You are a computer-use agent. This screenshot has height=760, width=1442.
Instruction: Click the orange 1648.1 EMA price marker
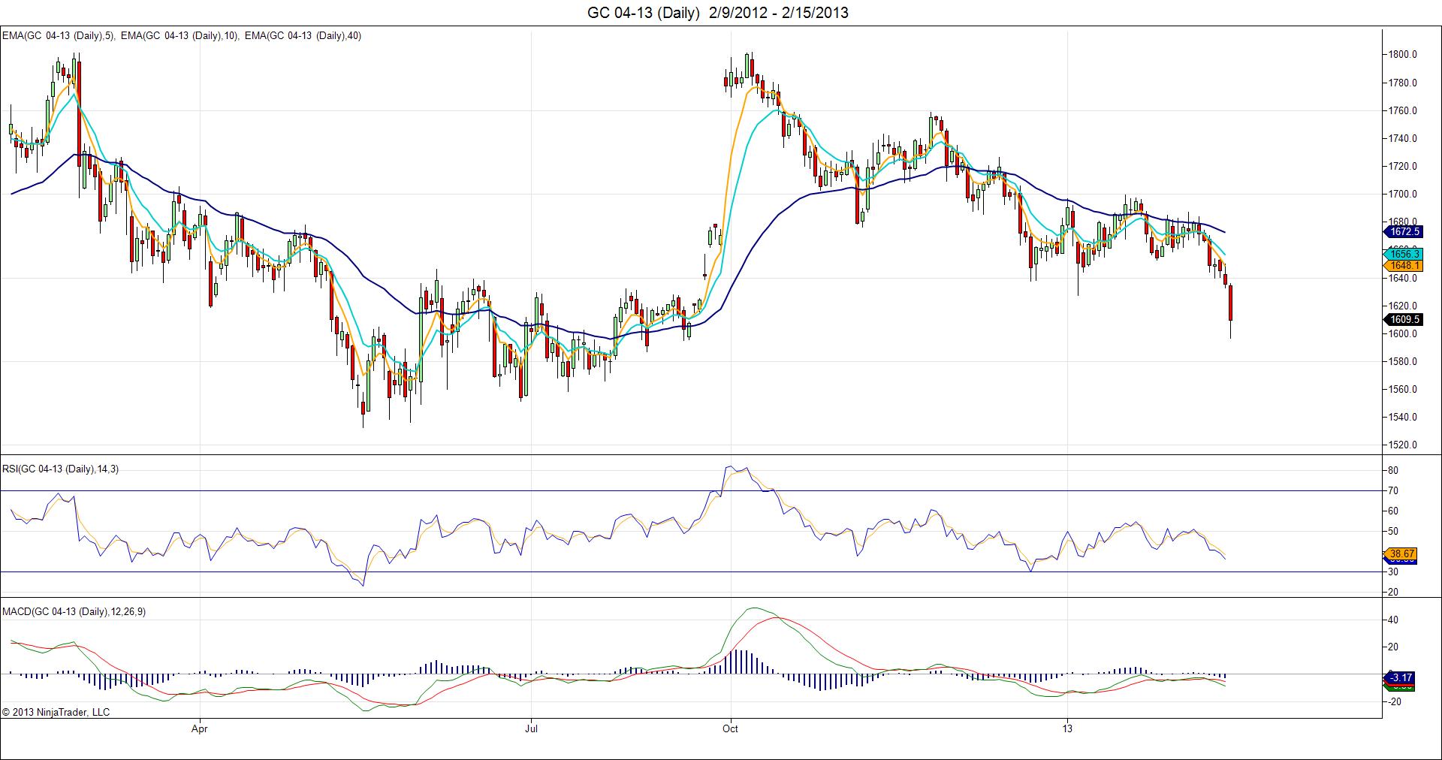1402,265
